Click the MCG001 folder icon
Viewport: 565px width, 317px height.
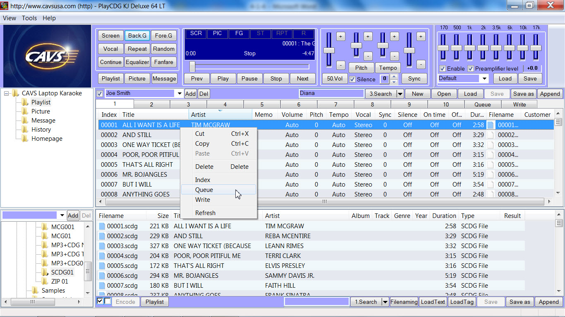pyautogui.click(x=45, y=227)
